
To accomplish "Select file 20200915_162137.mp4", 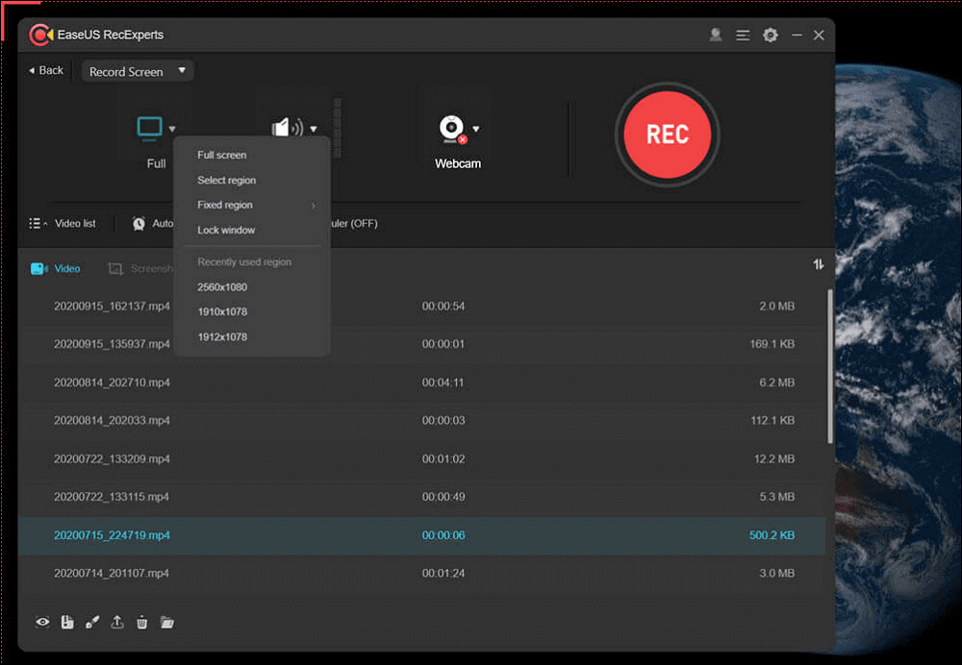I will [x=112, y=306].
